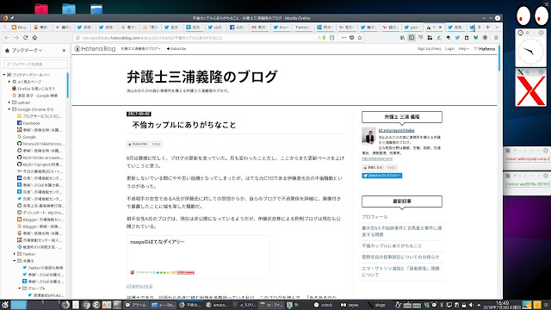The width and height of the screenshot is (551, 310).
Task: Open a new browser tab with plus
Action: pyautogui.click(x=488, y=27)
